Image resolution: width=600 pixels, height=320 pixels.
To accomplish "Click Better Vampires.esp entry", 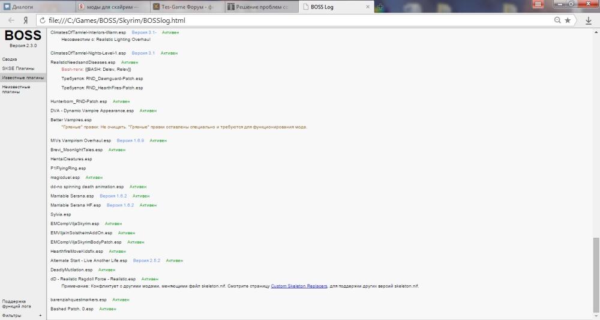I will point(71,120).
